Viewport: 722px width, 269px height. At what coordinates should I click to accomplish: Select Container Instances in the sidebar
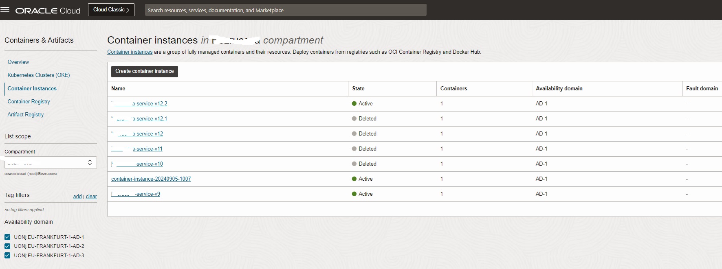[x=32, y=88]
